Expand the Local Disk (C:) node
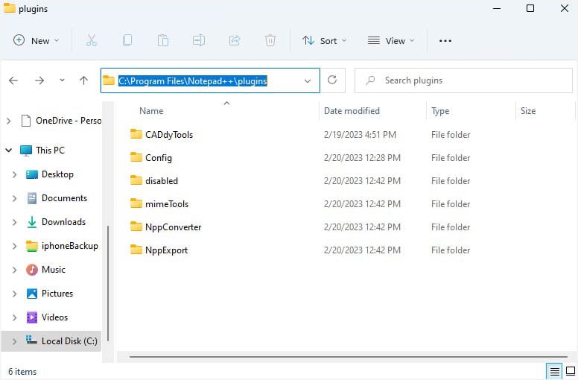The width and height of the screenshot is (578, 380). point(14,341)
